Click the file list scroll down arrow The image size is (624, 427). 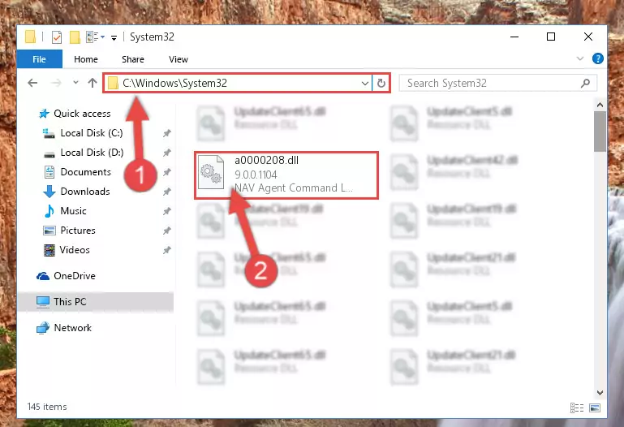[600, 393]
